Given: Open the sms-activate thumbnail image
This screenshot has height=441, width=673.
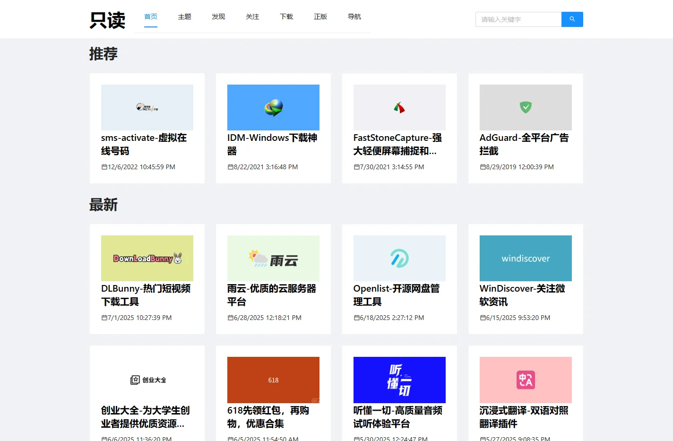Looking at the screenshot, I should pyautogui.click(x=147, y=107).
